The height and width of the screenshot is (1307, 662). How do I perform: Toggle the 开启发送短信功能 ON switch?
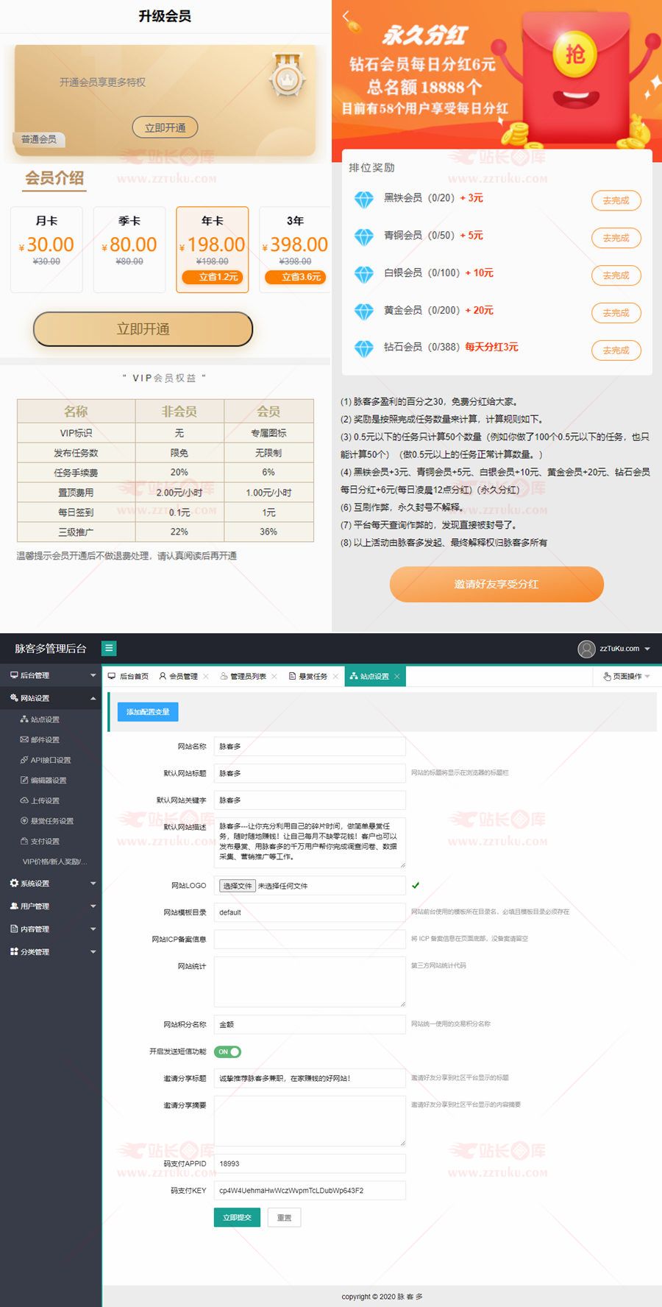[x=227, y=1051]
